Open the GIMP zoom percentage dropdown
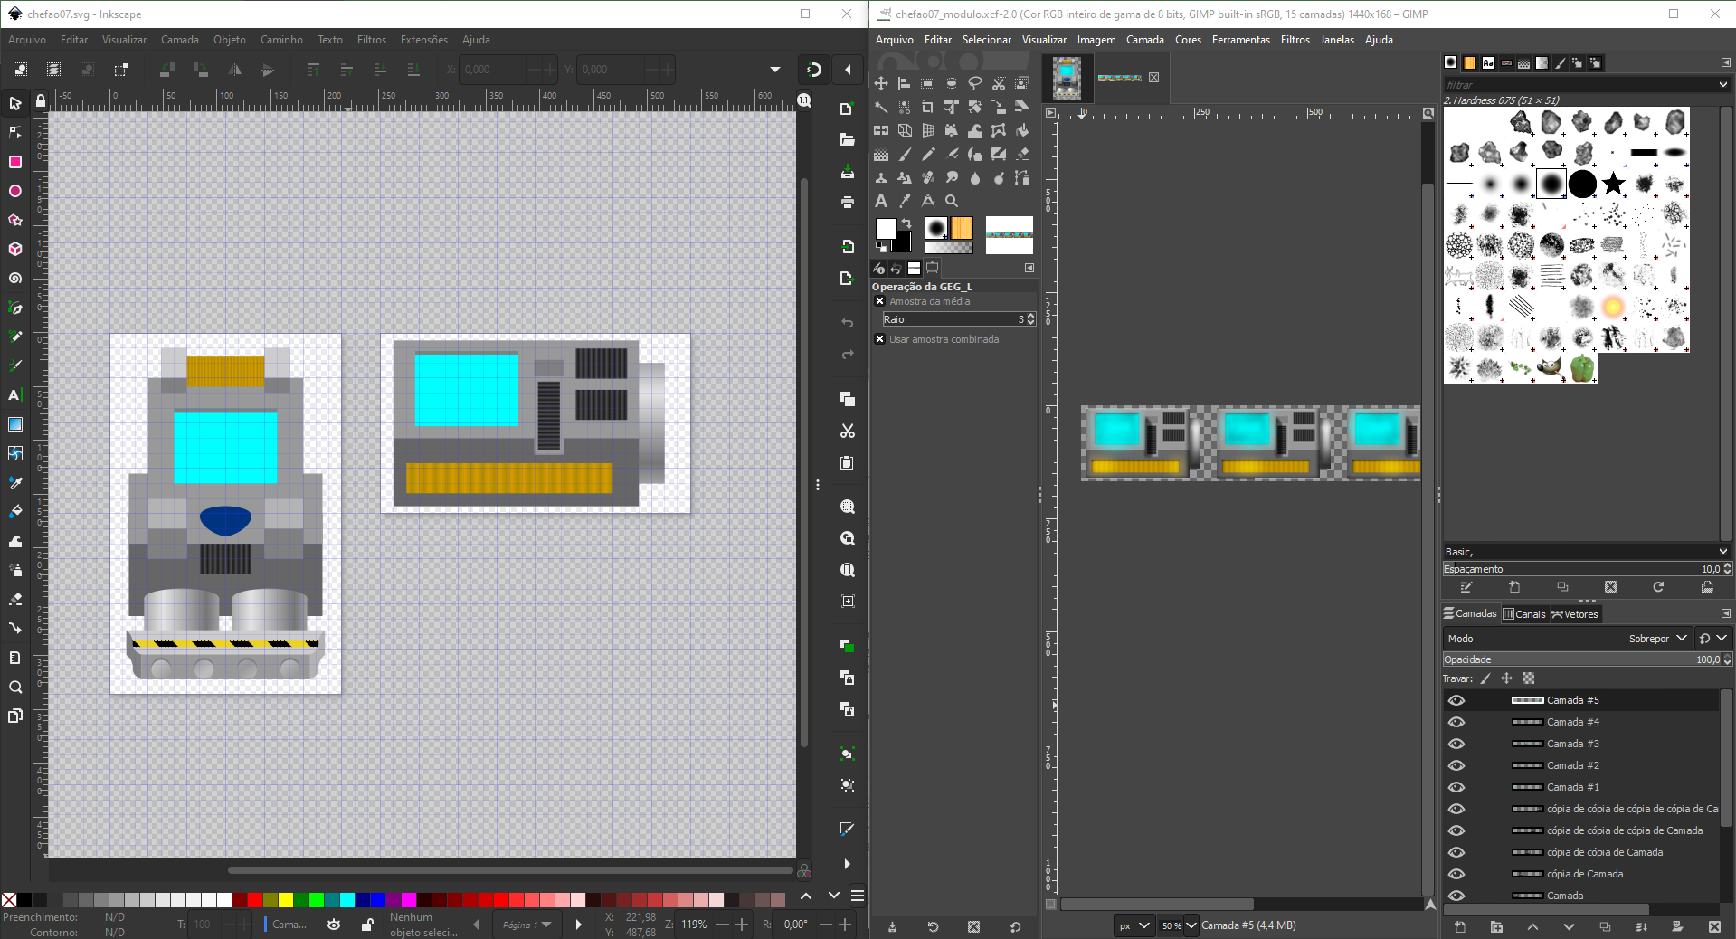This screenshot has width=1736, height=939. [x=1191, y=925]
